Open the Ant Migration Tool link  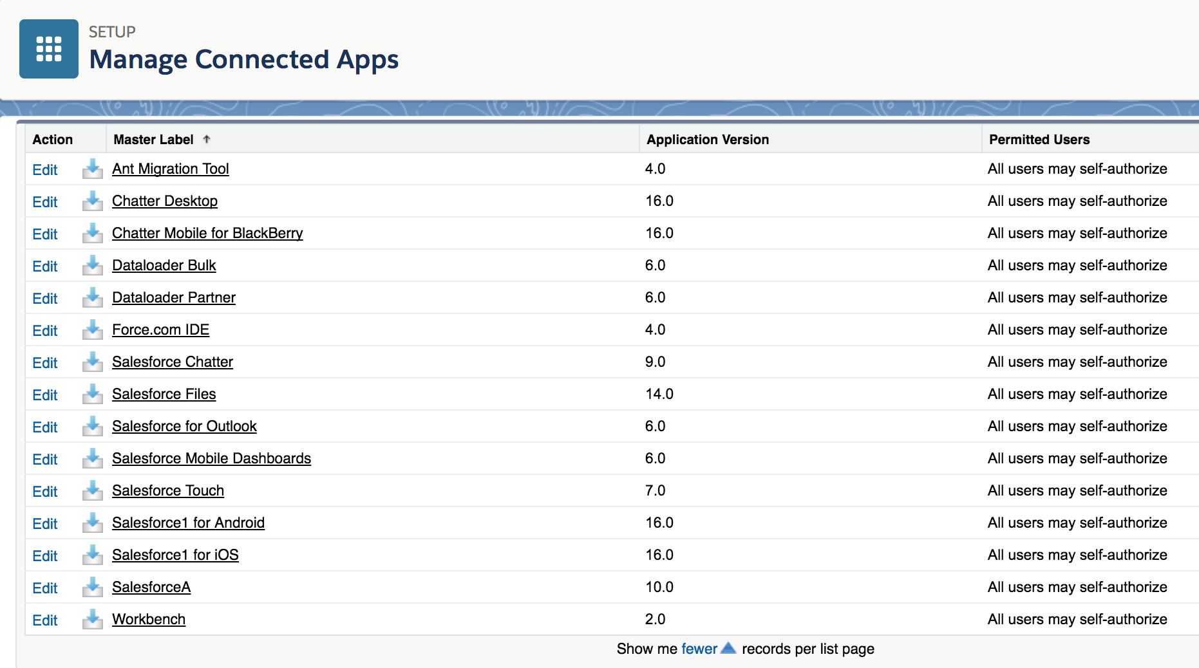171,169
